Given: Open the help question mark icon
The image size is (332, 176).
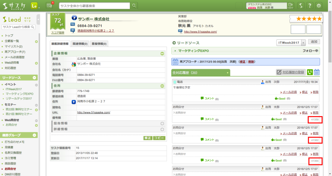Looking at the screenshot, I should [309, 6].
